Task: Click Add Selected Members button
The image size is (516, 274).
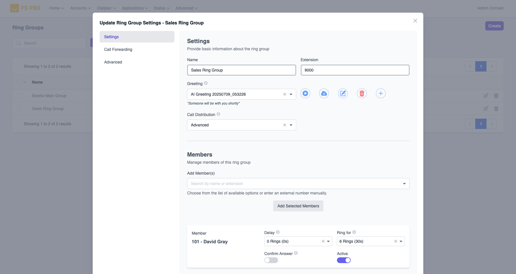Action: [x=298, y=206]
